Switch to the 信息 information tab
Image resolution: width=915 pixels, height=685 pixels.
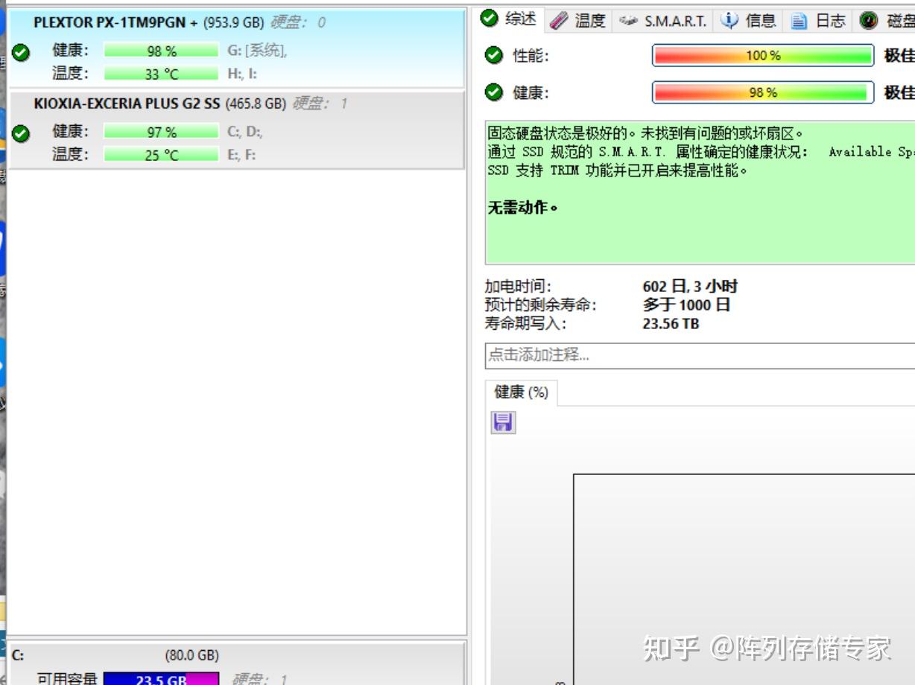tap(748, 21)
